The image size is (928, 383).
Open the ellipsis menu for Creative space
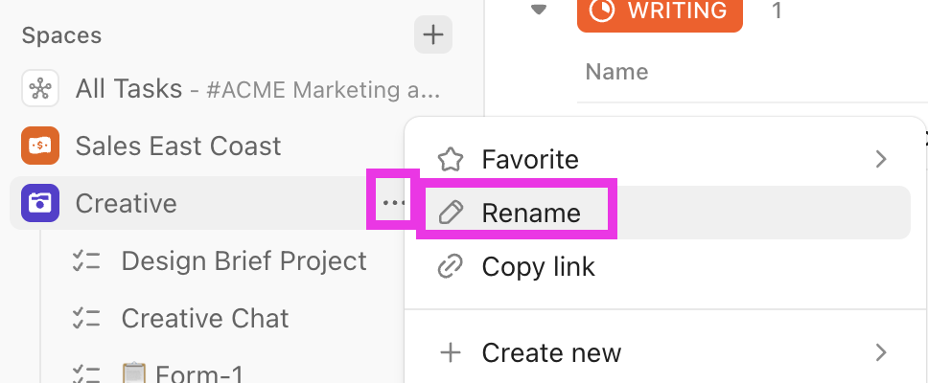(393, 203)
